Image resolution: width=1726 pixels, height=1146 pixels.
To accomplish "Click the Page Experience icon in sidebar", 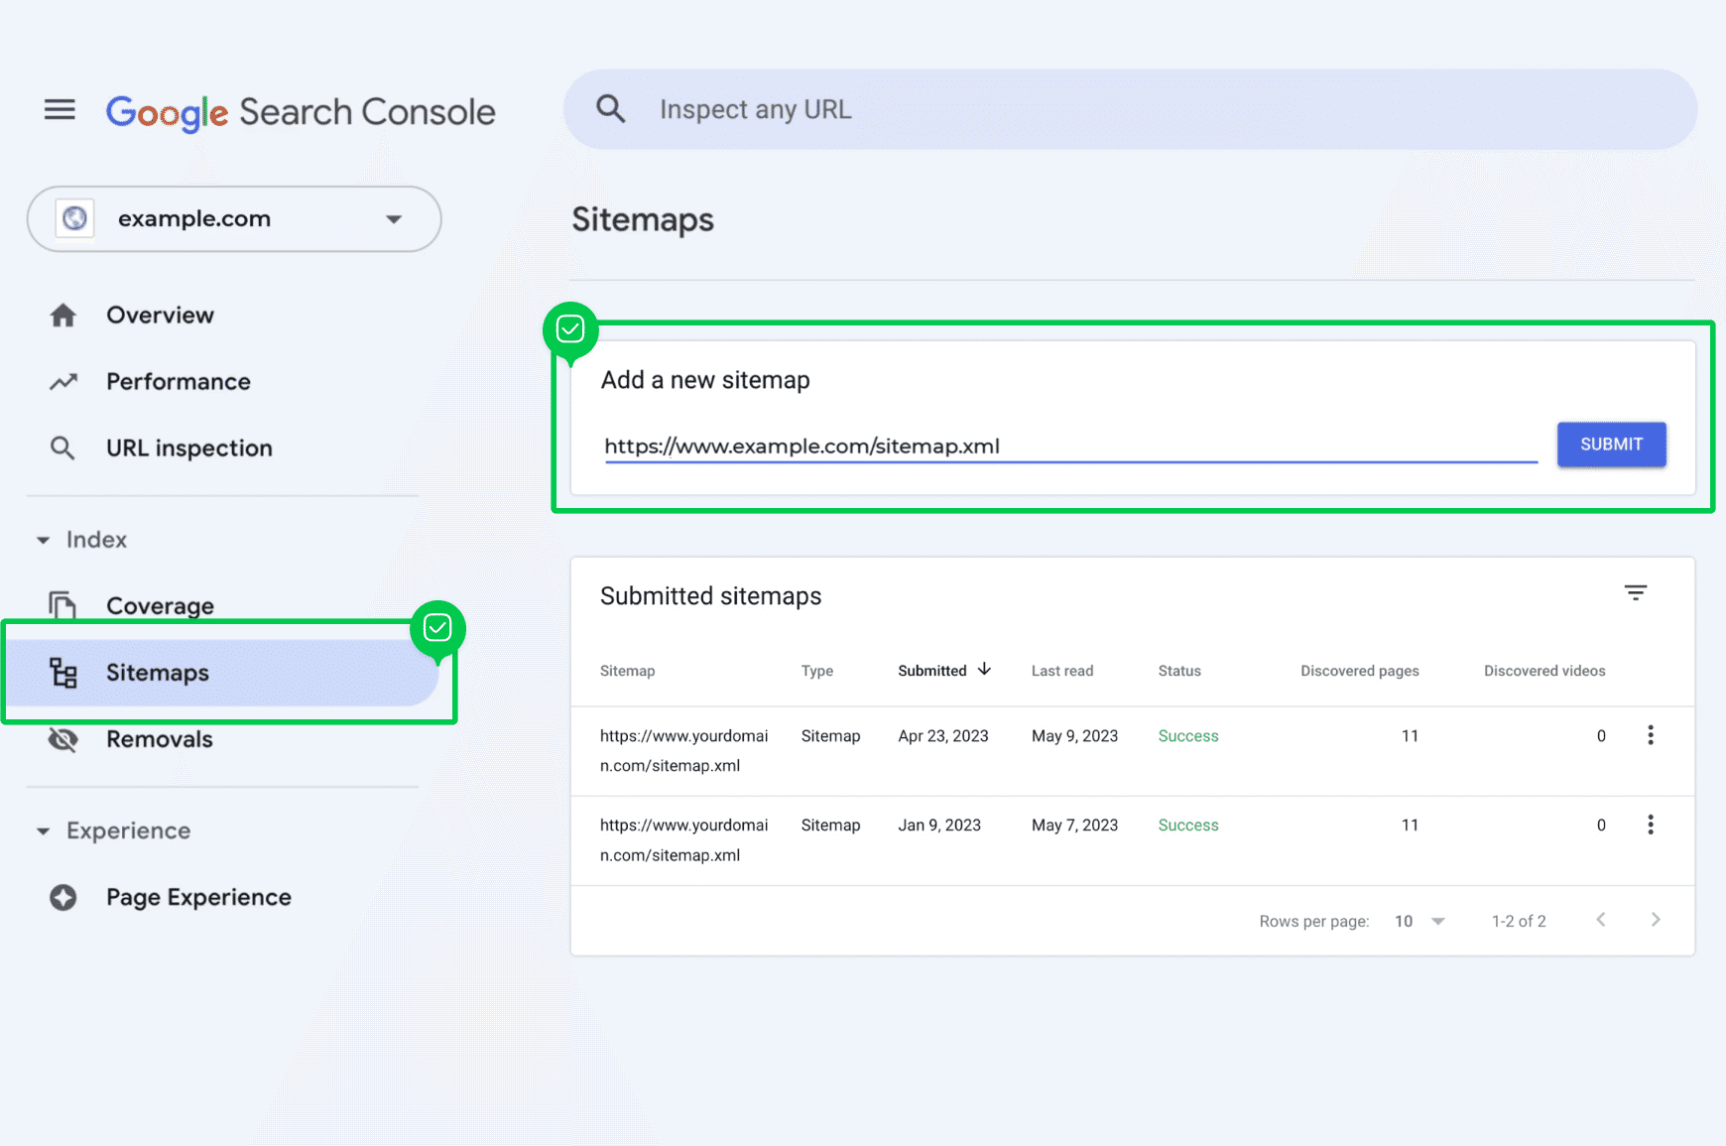I will 63,897.
